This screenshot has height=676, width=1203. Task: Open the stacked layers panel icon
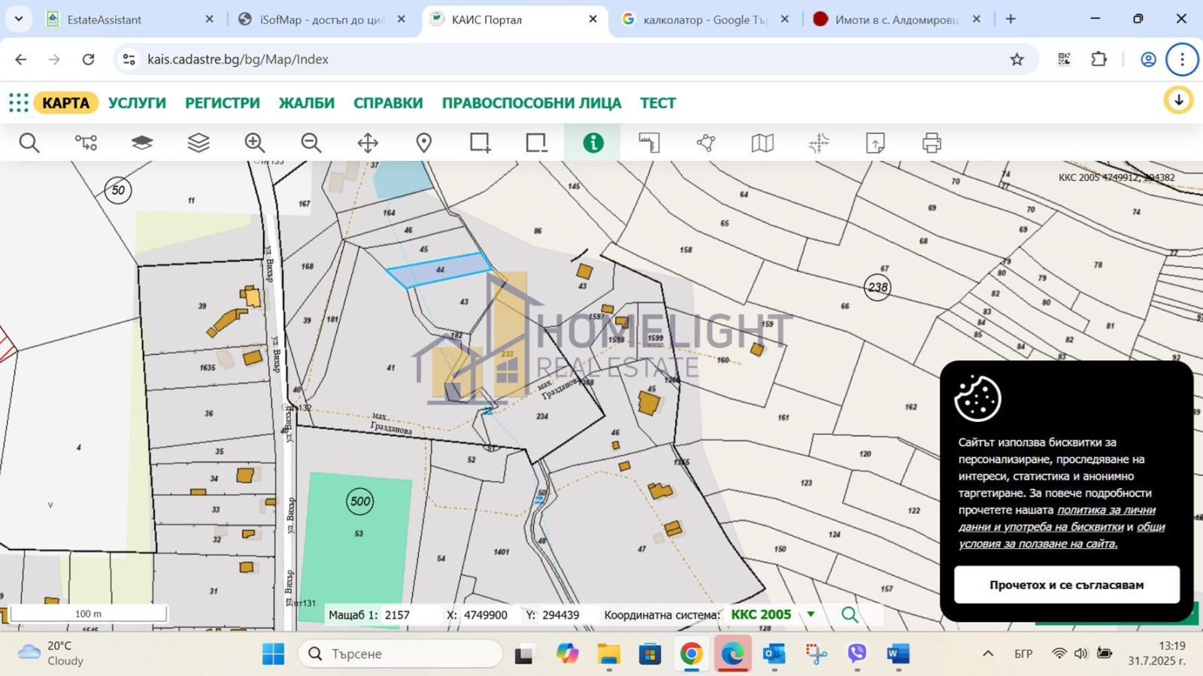[x=198, y=143]
